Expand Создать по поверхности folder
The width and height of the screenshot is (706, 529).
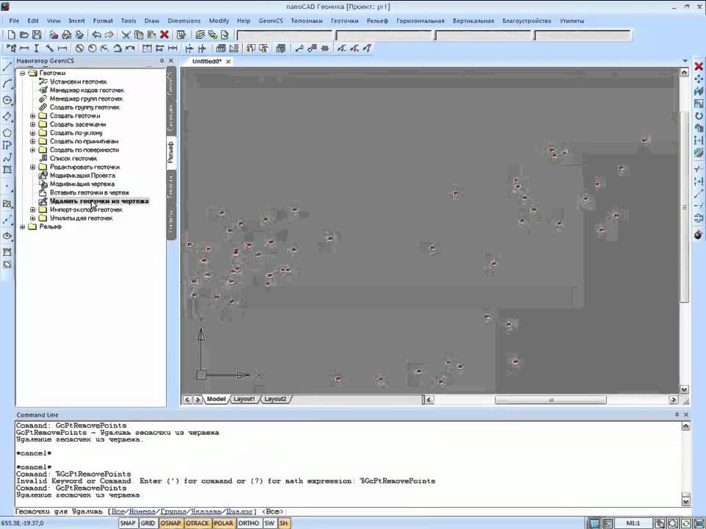point(32,150)
